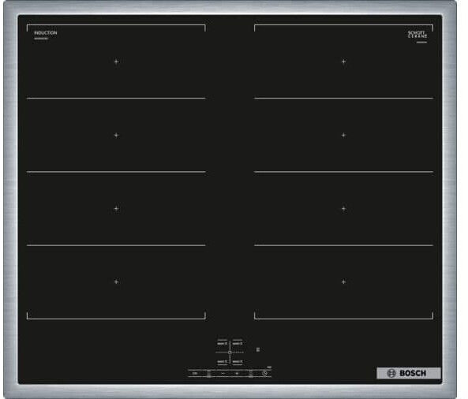This screenshot has height=399, width=468.
Task: Click second cross from top in left column
Action: click(116, 136)
